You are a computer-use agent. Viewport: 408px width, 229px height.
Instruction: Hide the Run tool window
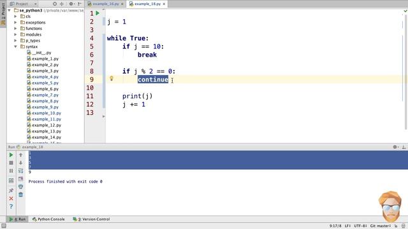404,147
